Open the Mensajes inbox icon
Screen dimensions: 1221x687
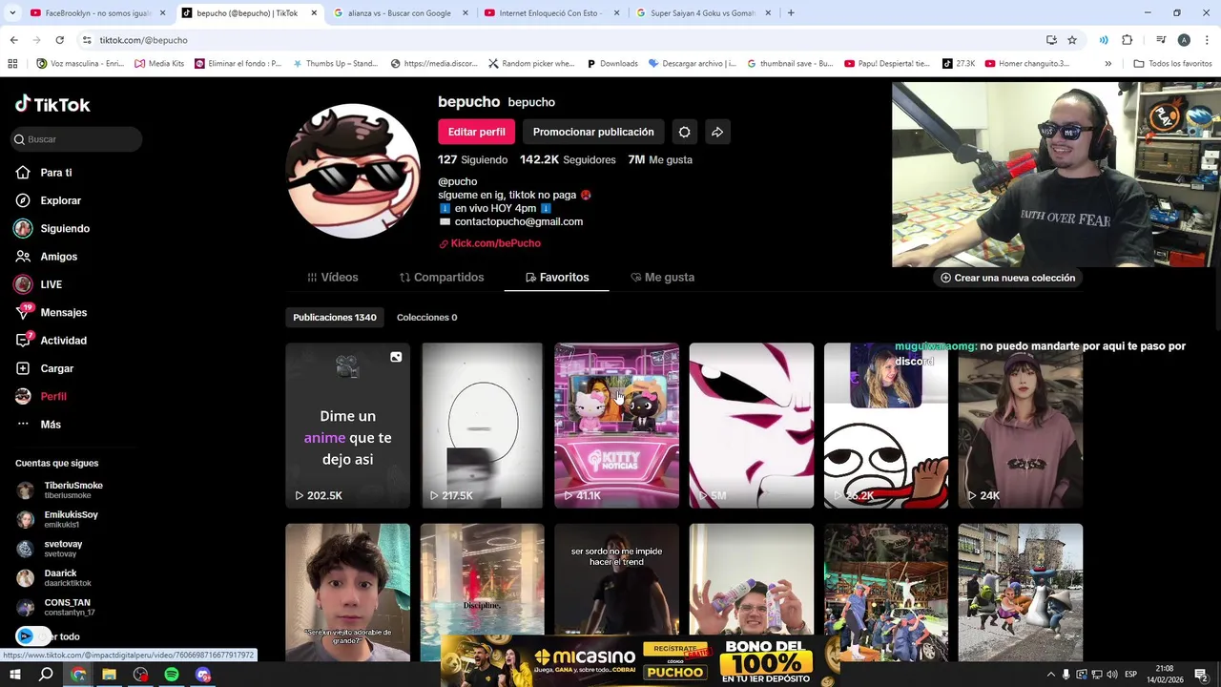click(23, 312)
